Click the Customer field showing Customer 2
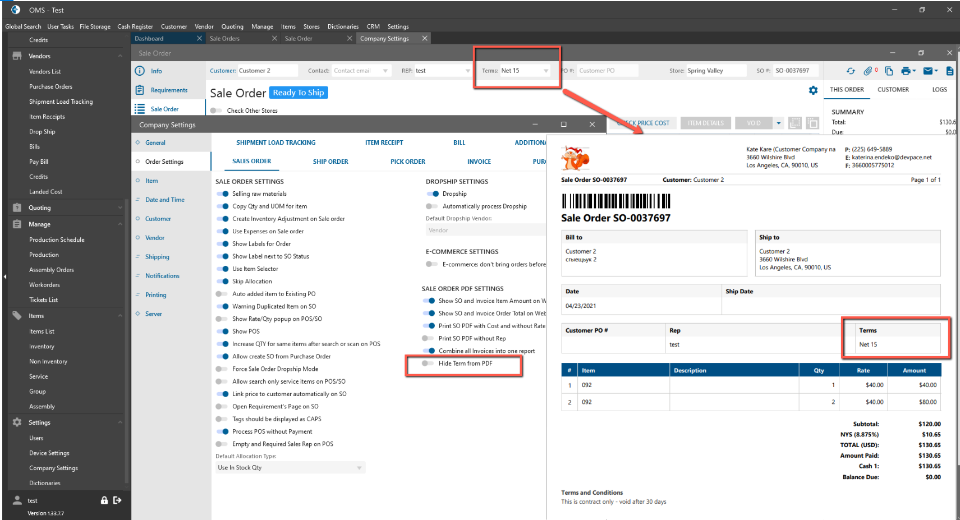This screenshot has height=520, width=960. (268, 71)
